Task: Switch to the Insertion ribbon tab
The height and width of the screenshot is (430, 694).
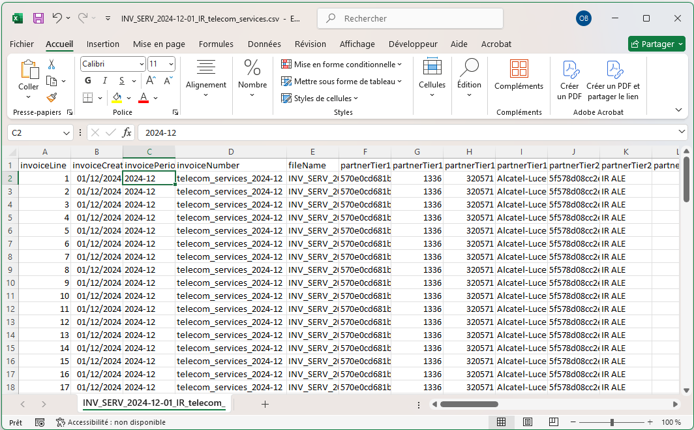Action: [103, 44]
